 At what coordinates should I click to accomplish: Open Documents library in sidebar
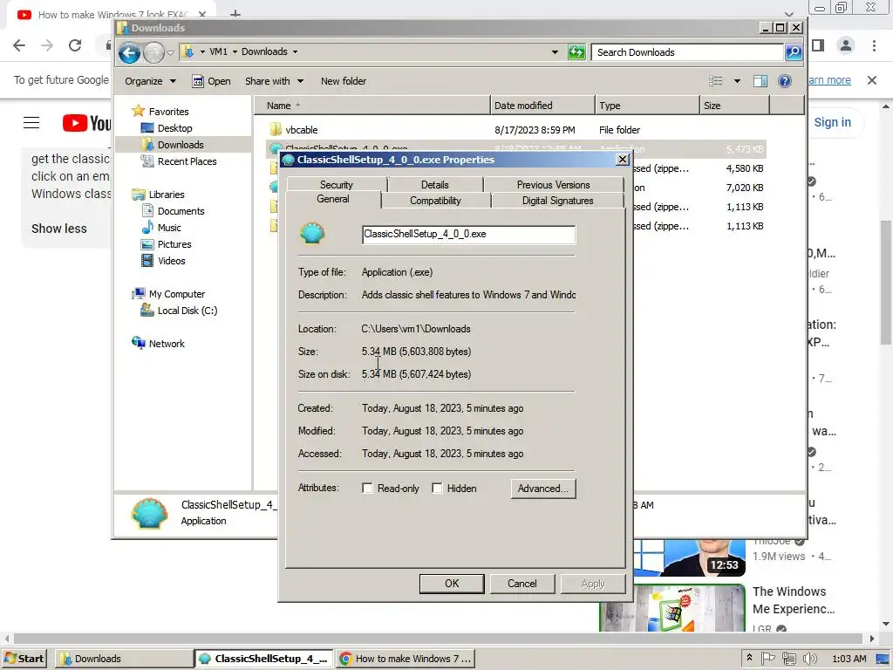click(173, 211)
